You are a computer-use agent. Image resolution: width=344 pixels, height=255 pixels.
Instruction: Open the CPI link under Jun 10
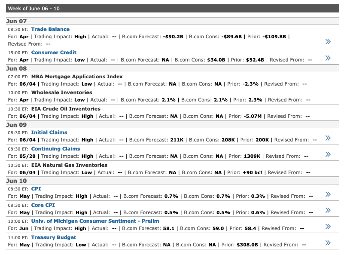coord(36,189)
